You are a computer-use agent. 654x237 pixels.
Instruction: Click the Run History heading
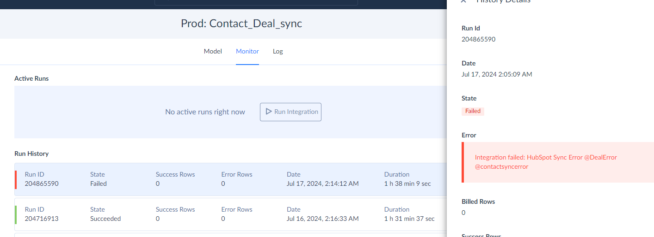click(31, 154)
